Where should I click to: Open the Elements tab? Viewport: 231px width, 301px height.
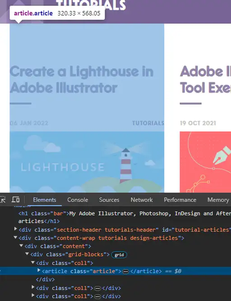point(45,200)
